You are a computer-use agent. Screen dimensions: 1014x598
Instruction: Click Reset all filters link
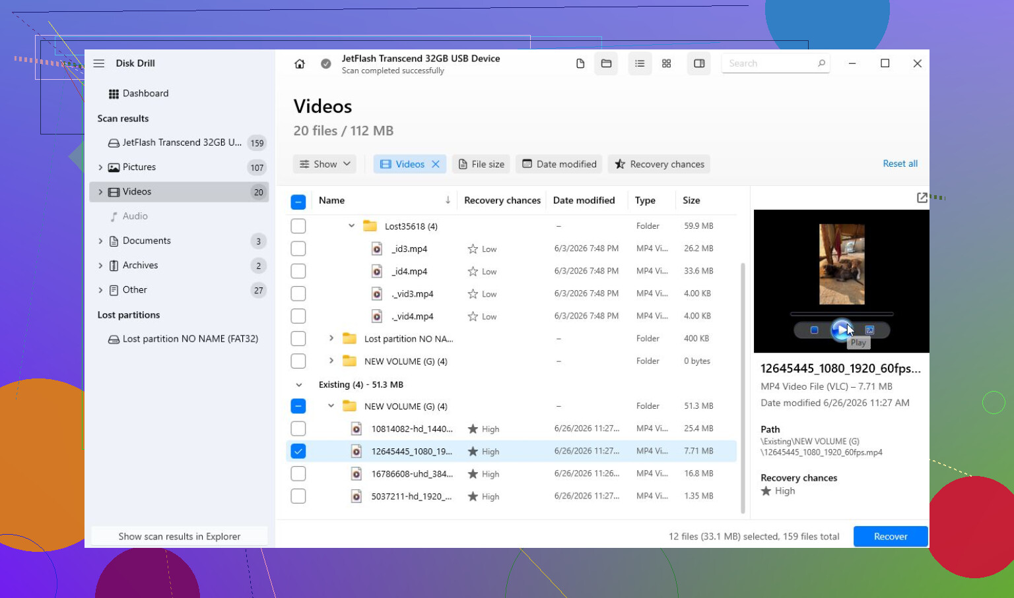[x=900, y=164]
